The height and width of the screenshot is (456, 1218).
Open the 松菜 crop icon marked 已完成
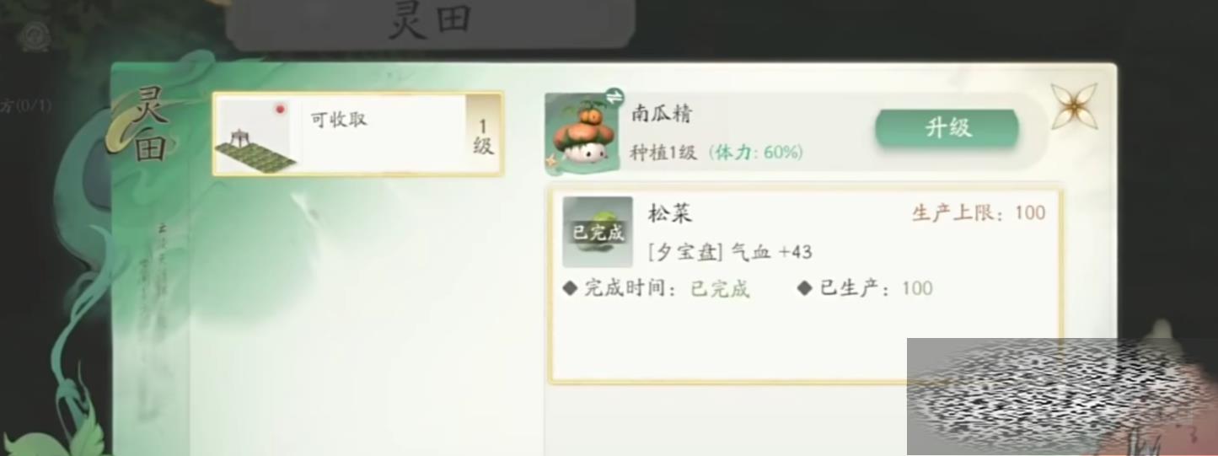tap(598, 232)
